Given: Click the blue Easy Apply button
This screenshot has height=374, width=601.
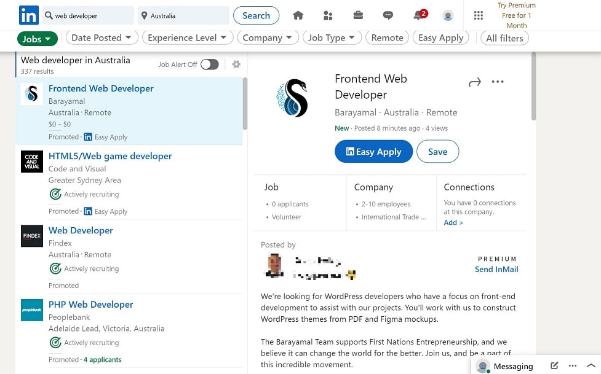Looking at the screenshot, I should pyautogui.click(x=373, y=152).
